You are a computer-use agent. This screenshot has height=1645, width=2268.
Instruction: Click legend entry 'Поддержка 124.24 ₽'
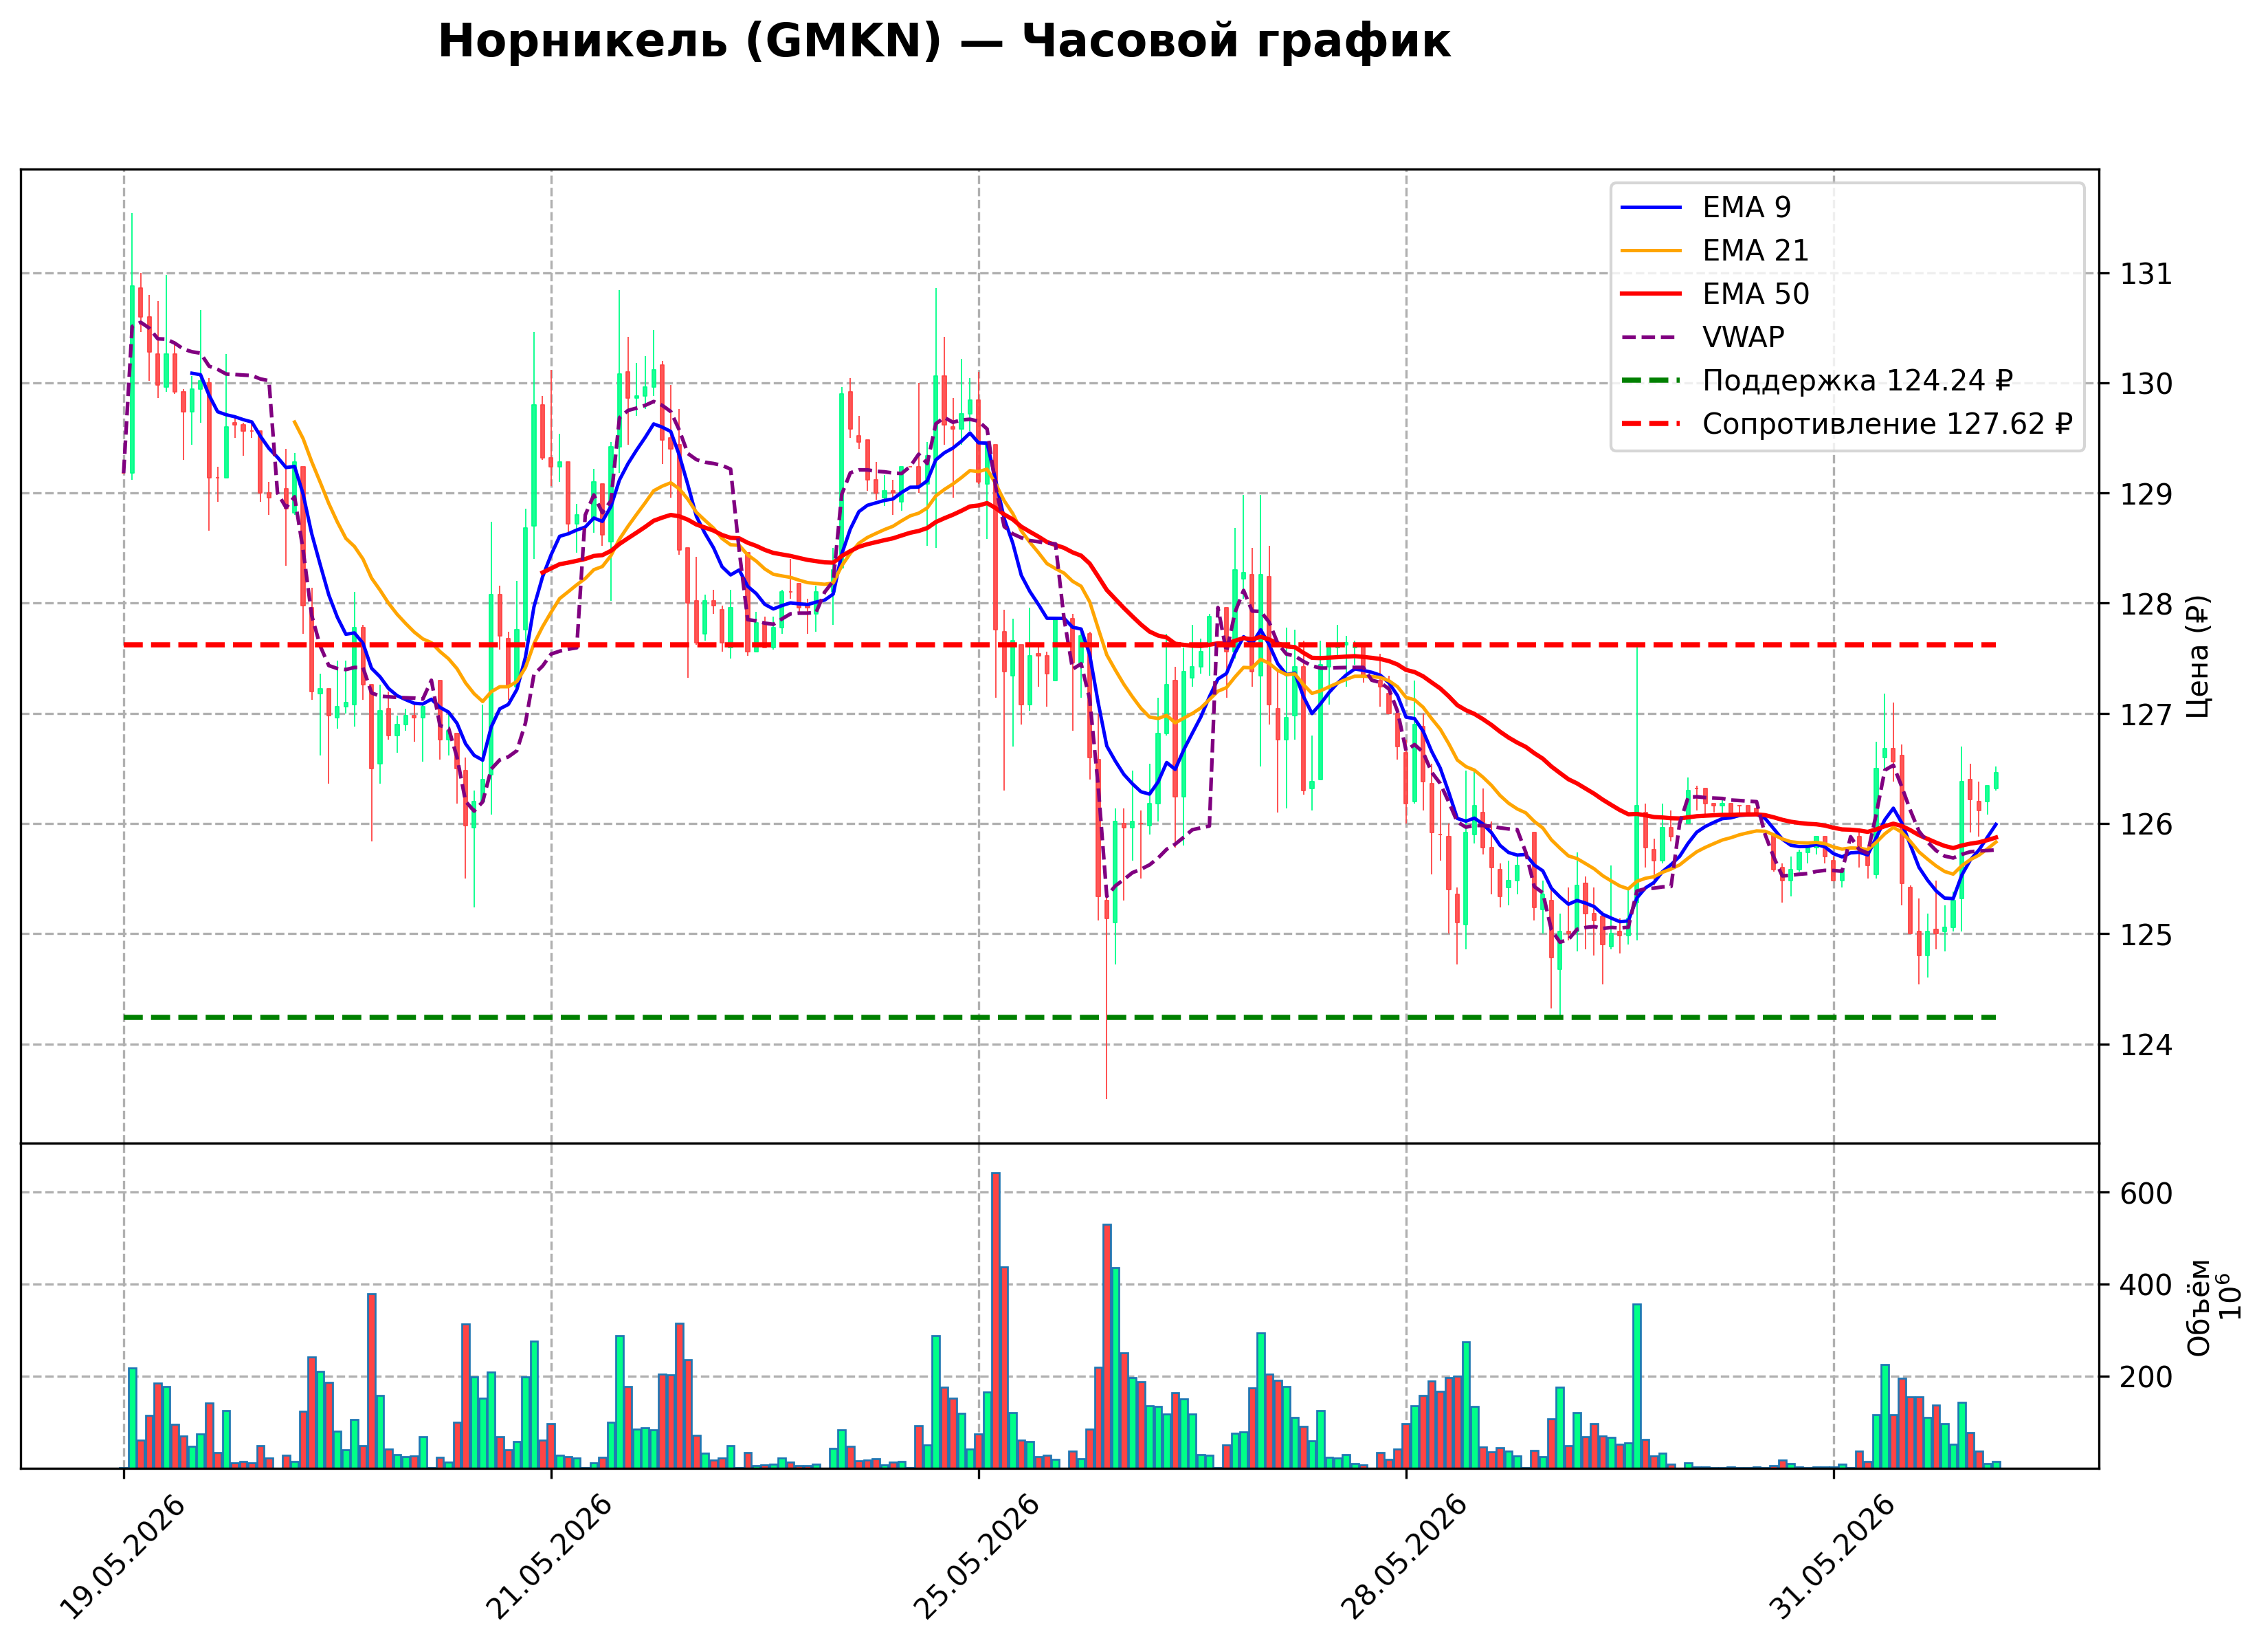point(1857,381)
